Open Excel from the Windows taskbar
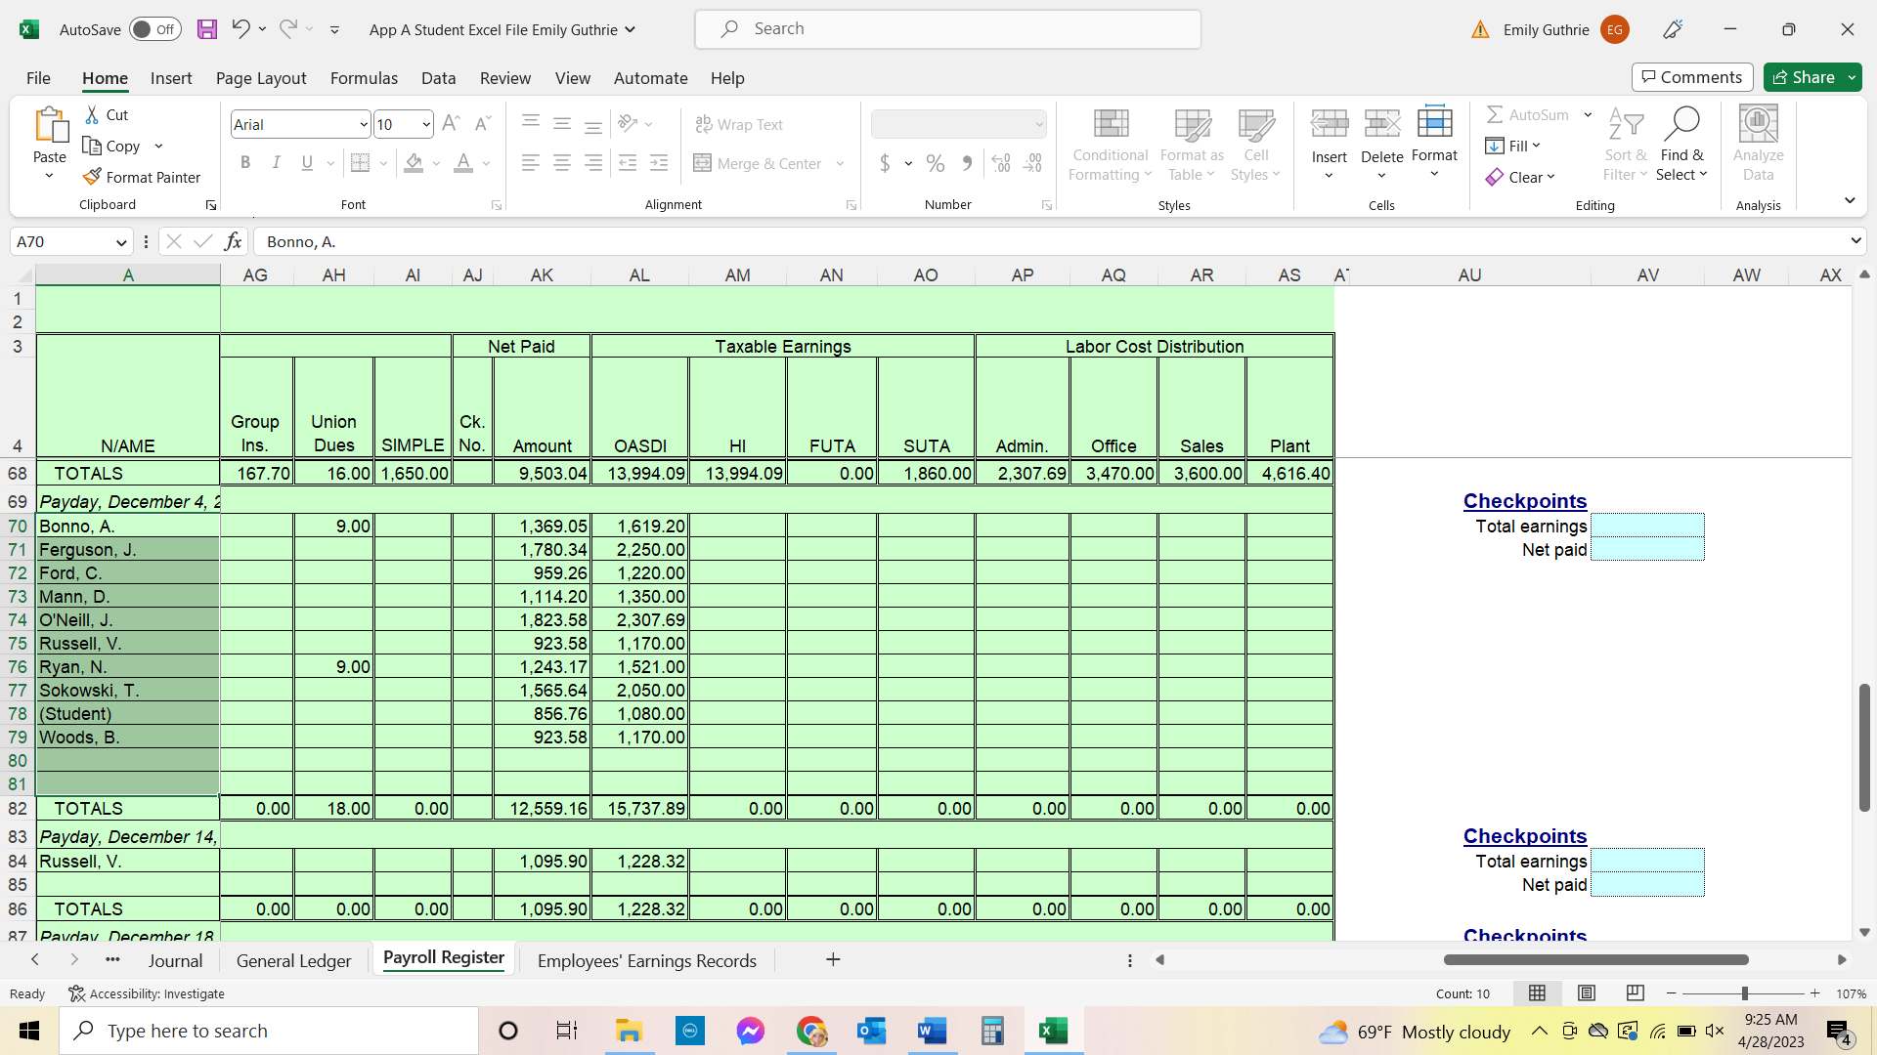Screen dimensions: 1877x1055 pyautogui.click(x=1054, y=1031)
